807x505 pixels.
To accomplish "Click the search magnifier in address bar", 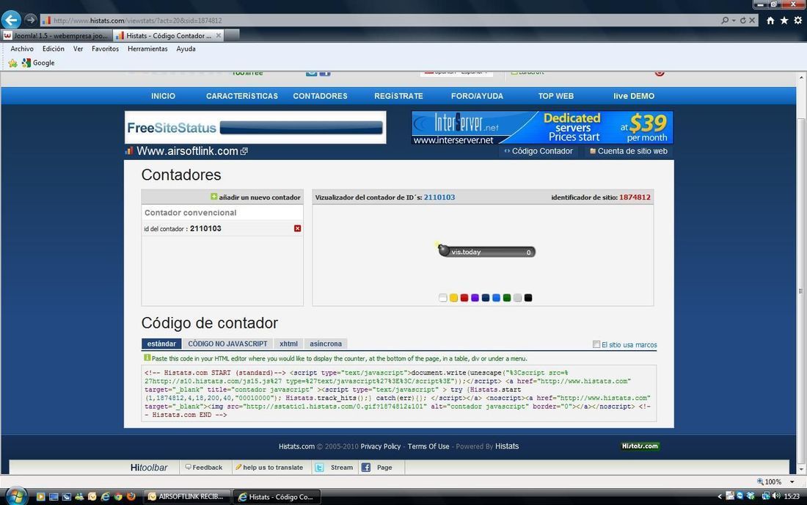I will point(725,21).
